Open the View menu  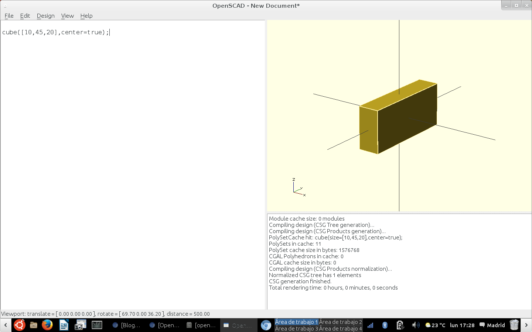(67, 16)
